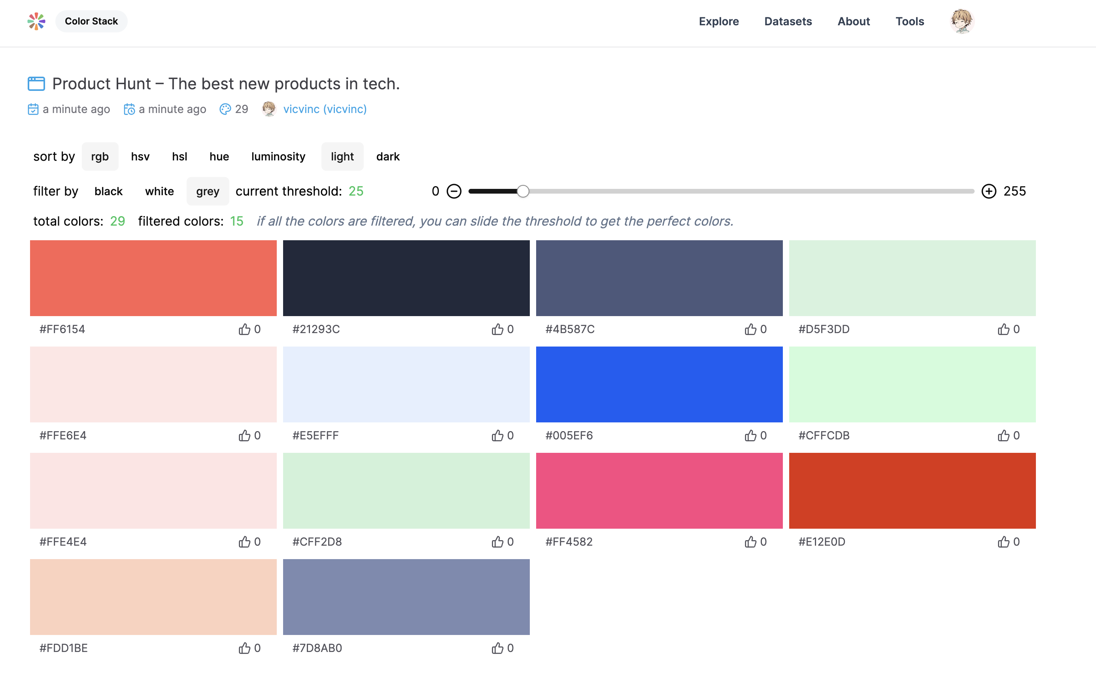Sort colors by hsl

coord(180,156)
